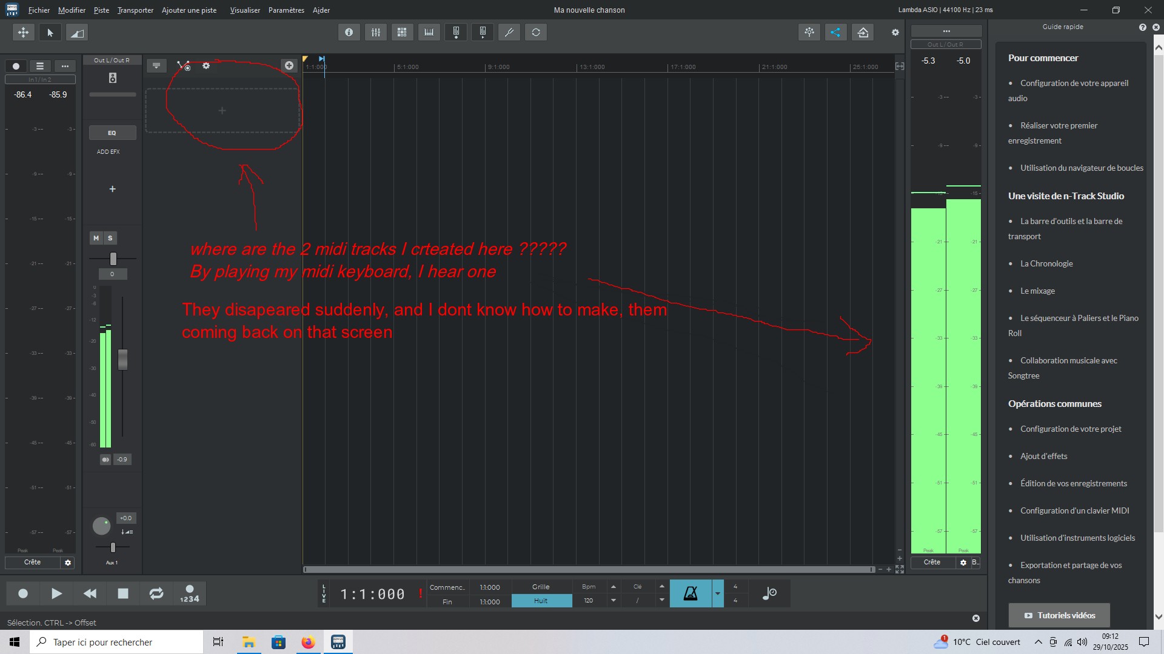Open the mixer panel icon
Screen dimensions: 1164x654
376,32
